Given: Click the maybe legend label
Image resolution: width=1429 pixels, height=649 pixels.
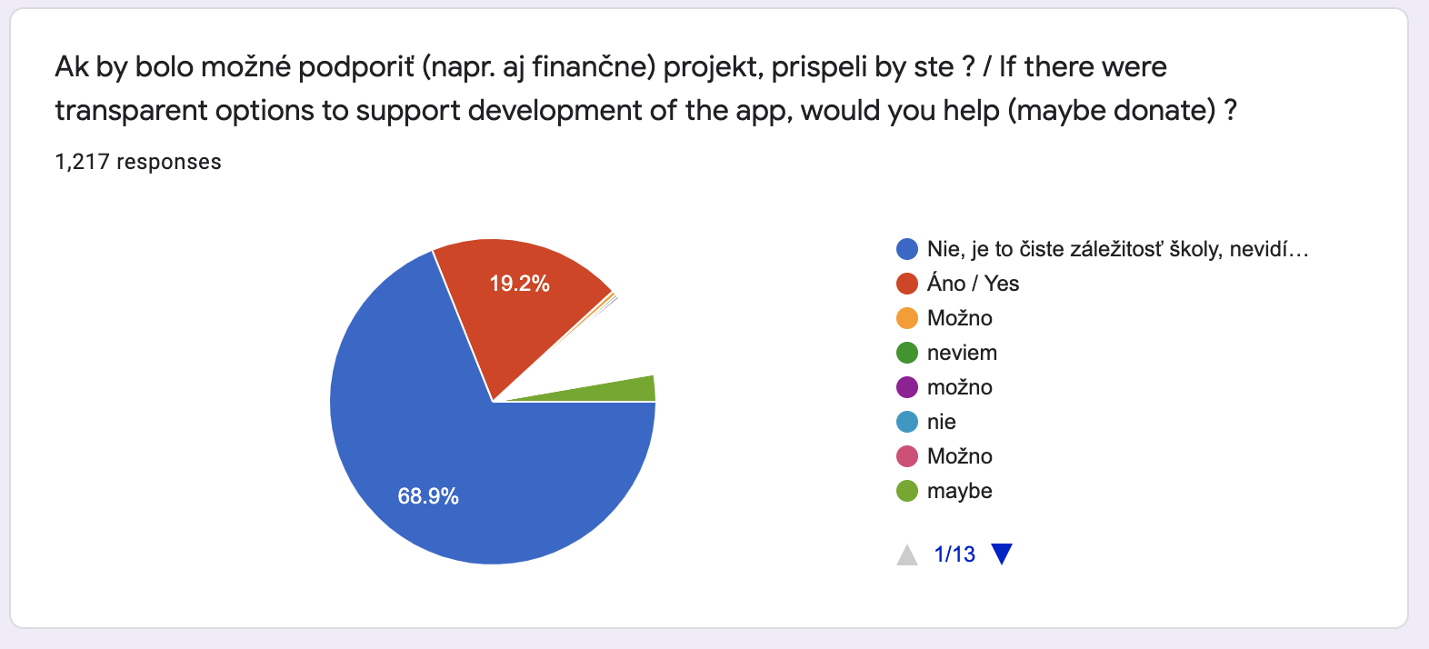Looking at the screenshot, I should coord(959,491).
